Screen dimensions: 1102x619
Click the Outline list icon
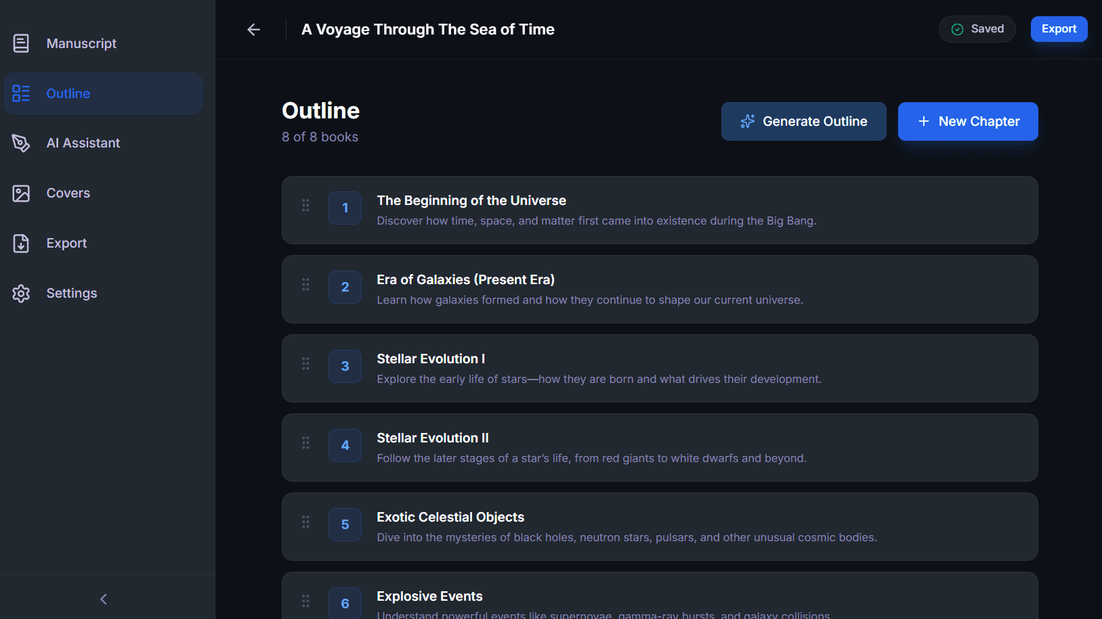pyautogui.click(x=21, y=93)
